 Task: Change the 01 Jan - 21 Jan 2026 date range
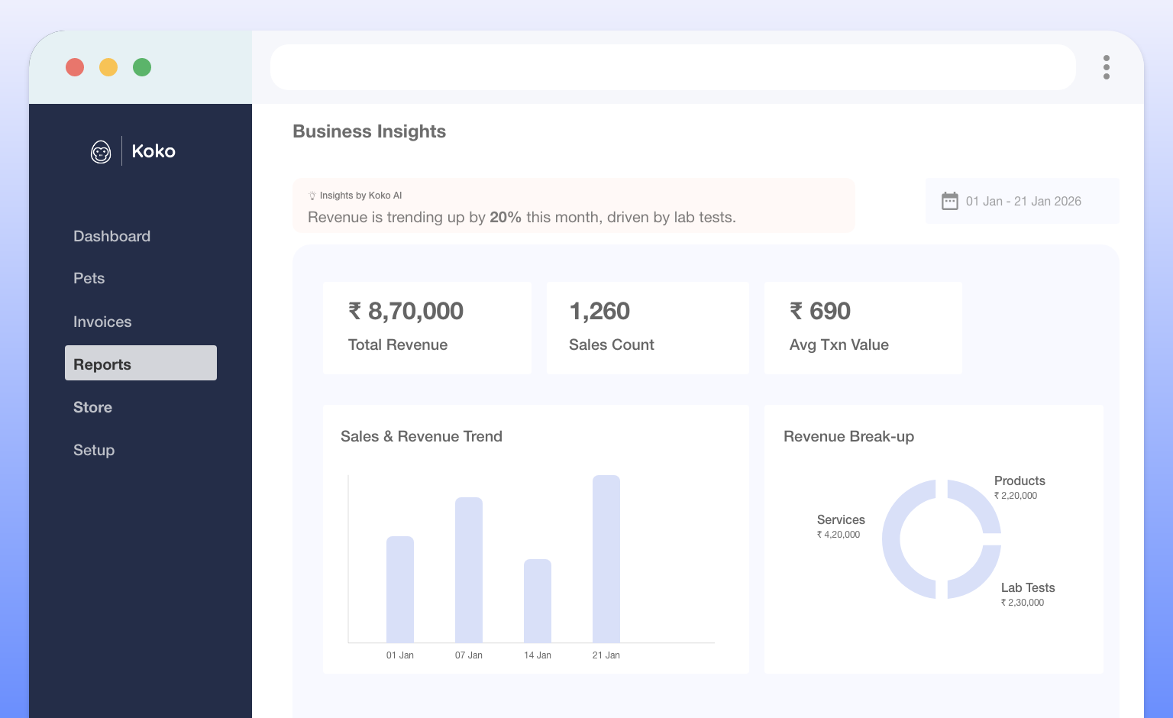(x=1023, y=201)
